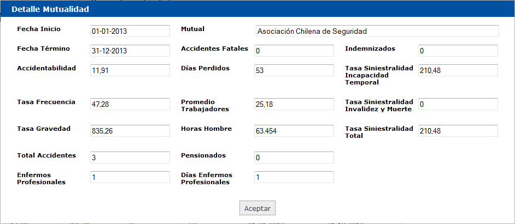Focus the Días Enfermos Profesionales field
This screenshot has width=515, height=224.
294,177
